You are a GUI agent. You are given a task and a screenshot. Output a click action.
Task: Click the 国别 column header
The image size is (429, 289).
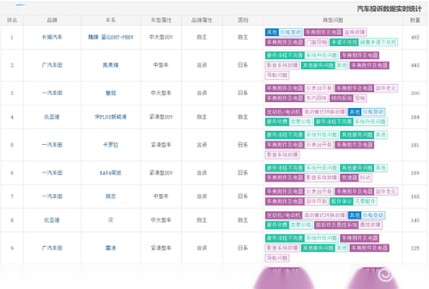[242, 20]
